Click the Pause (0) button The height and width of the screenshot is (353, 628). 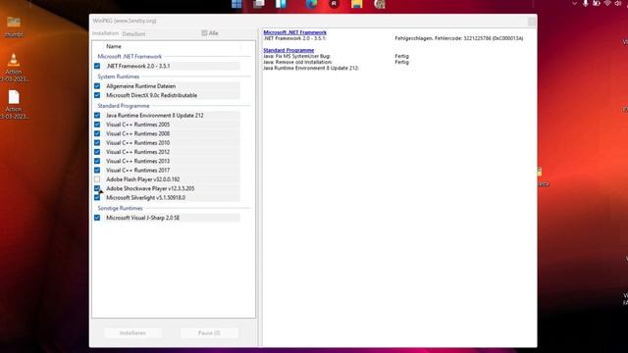point(209,333)
